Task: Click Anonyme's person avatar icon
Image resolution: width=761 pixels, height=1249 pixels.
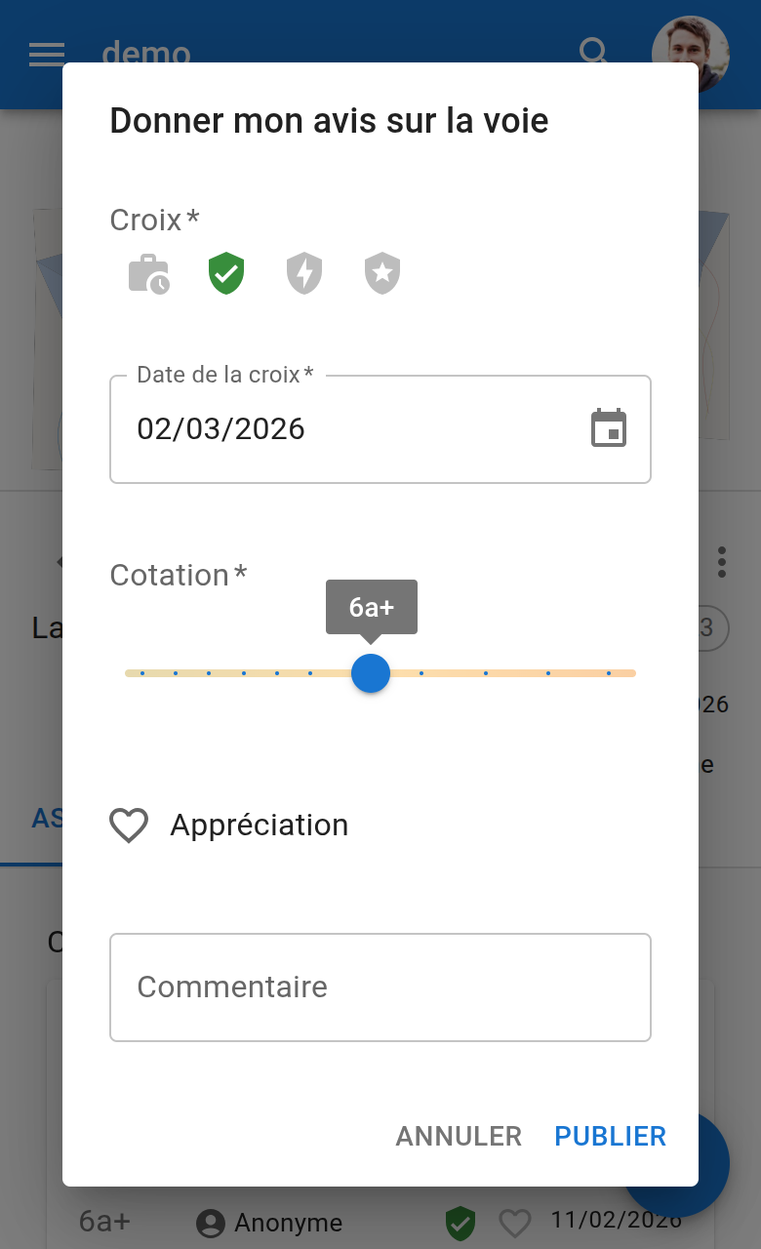Action: [x=209, y=1223]
